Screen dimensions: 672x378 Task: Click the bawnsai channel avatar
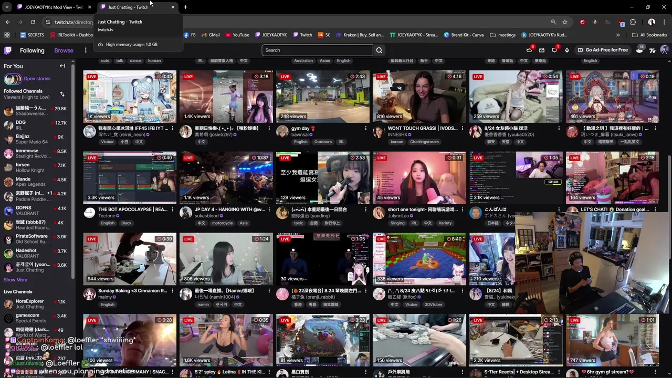pyautogui.click(x=282, y=132)
